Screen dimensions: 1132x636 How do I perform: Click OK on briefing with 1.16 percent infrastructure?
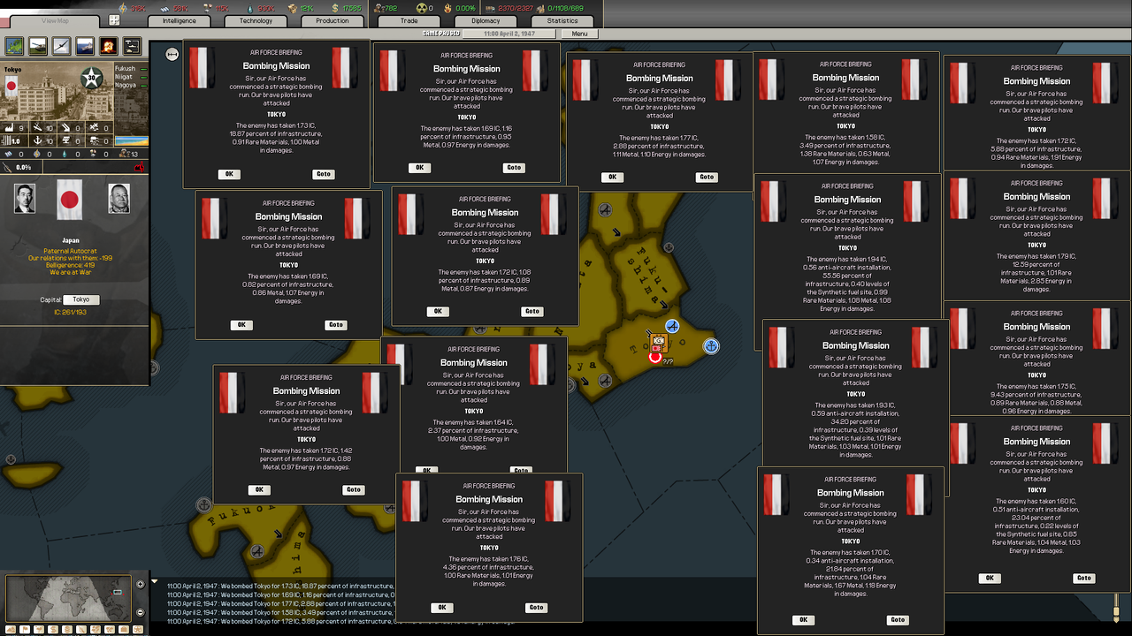point(419,168)
